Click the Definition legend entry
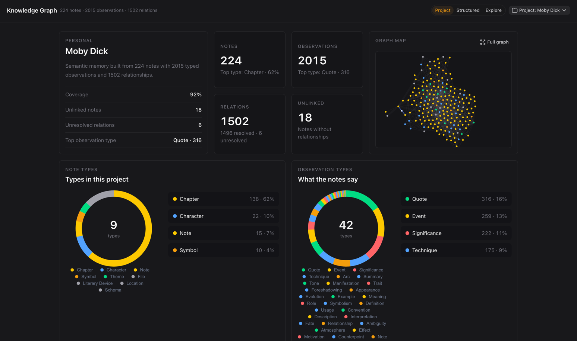577x341 pixels. (x=372, y=303)
